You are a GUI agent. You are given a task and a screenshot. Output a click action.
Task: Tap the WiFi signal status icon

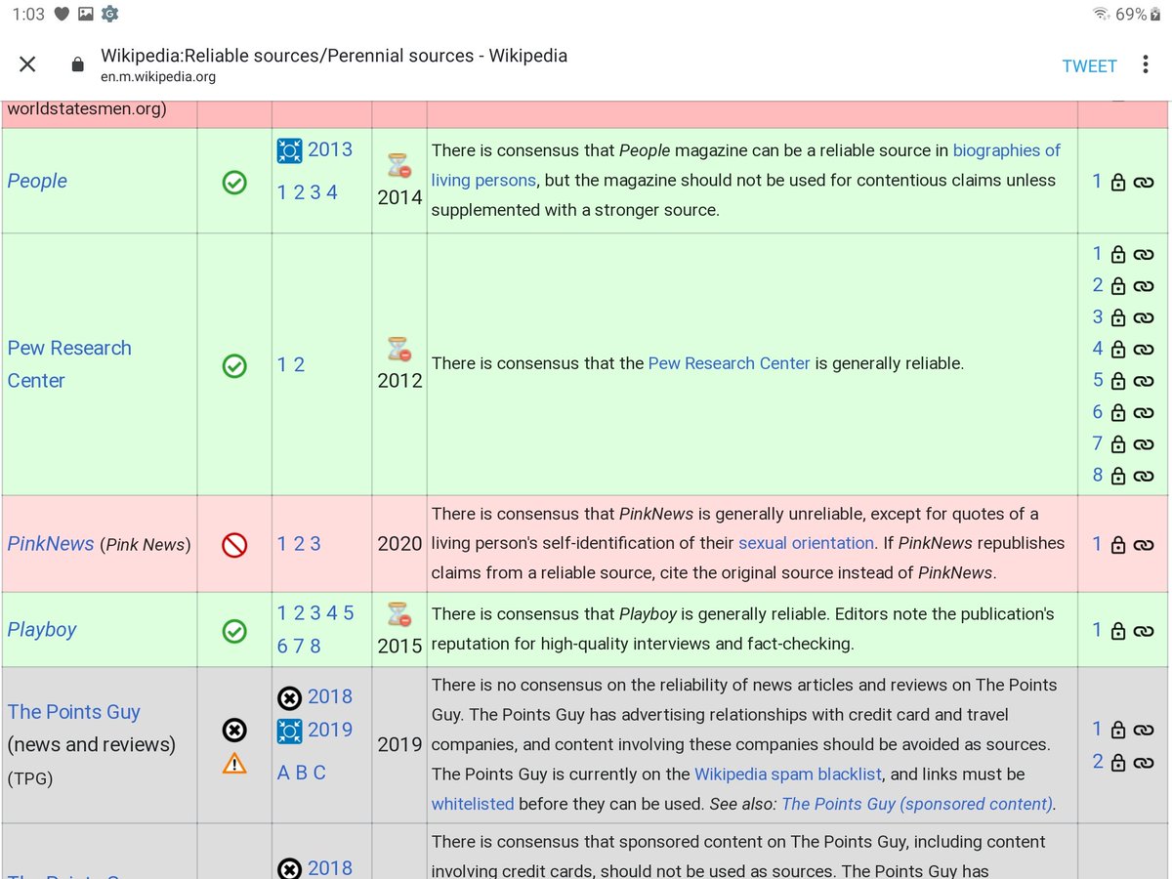tap(1102, 14)
